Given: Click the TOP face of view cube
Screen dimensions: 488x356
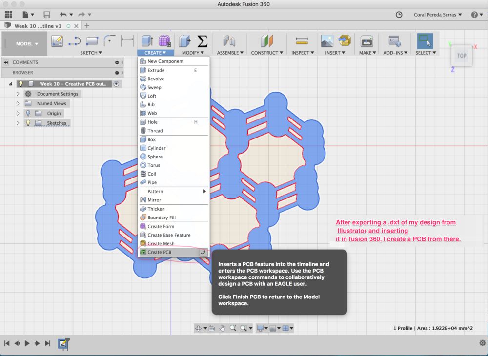Looking at the screenshot, I should coord(462,56).
